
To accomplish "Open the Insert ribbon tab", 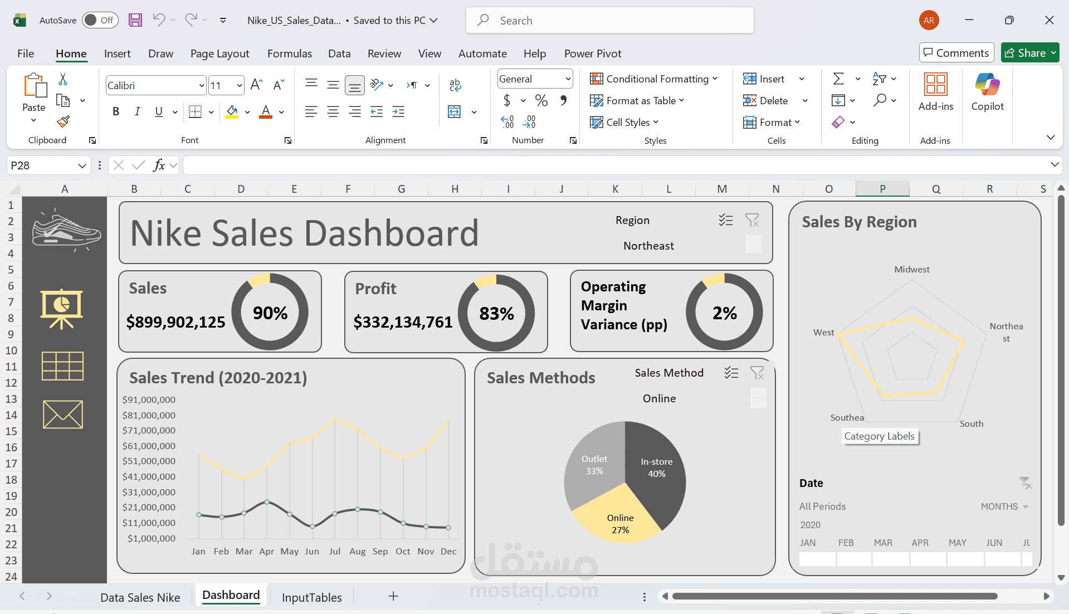I will click(x=117, y=53).
